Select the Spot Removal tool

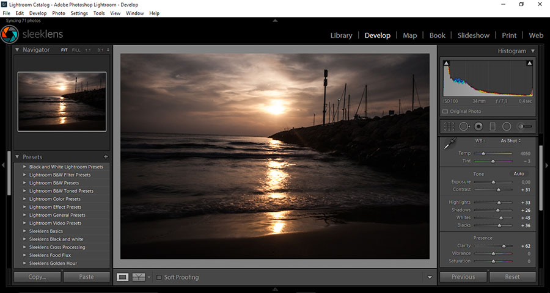point(464,126)
